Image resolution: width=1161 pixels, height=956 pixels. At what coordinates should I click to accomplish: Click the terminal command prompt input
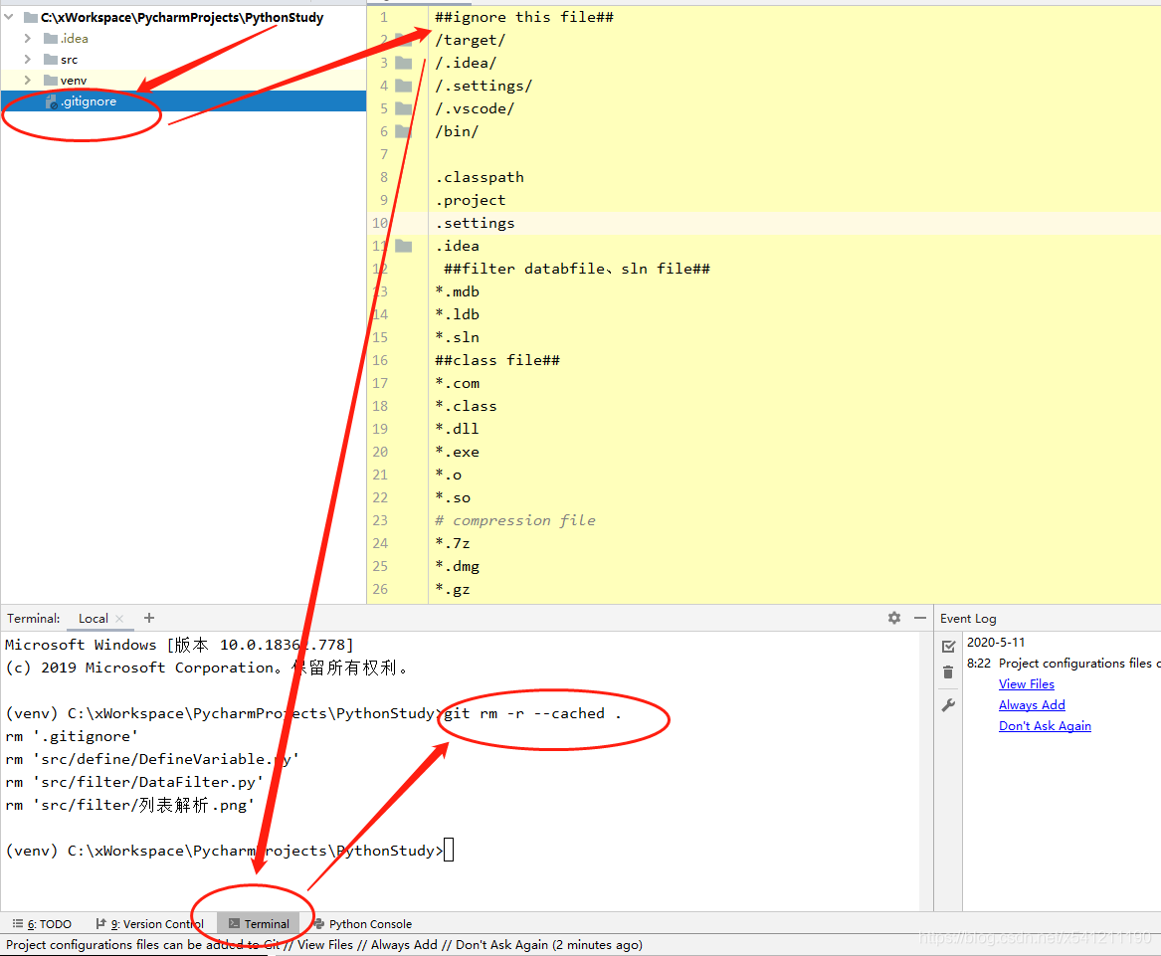tap(449, 851)
